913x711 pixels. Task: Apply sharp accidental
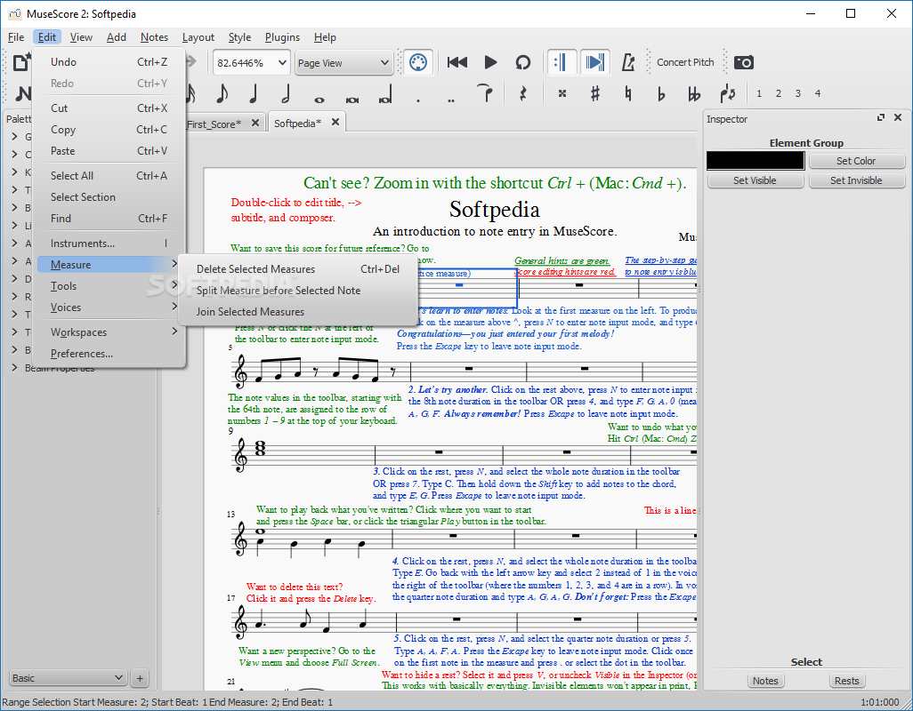[x=595, y=93]
